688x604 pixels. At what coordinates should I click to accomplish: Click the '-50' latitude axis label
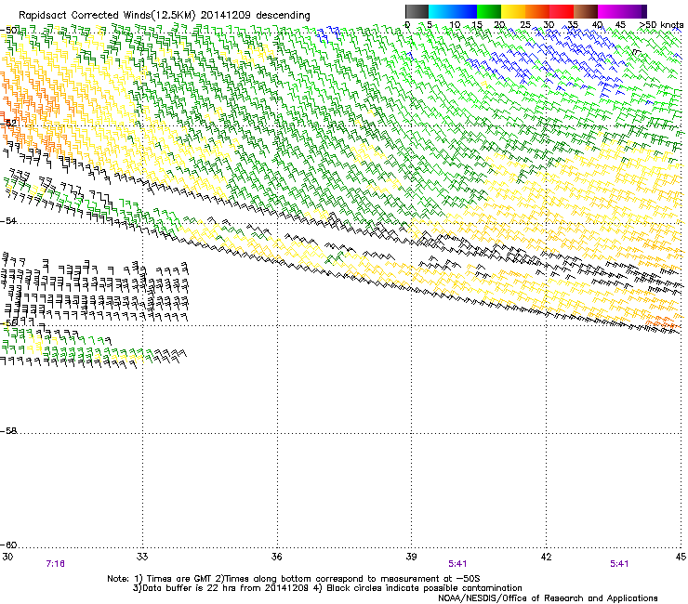(8, 31)
